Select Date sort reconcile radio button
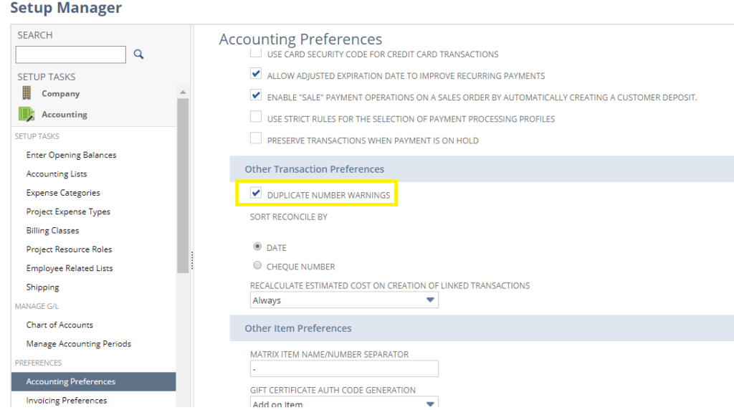Screen dimensions: 734x410 click(257, 246)
